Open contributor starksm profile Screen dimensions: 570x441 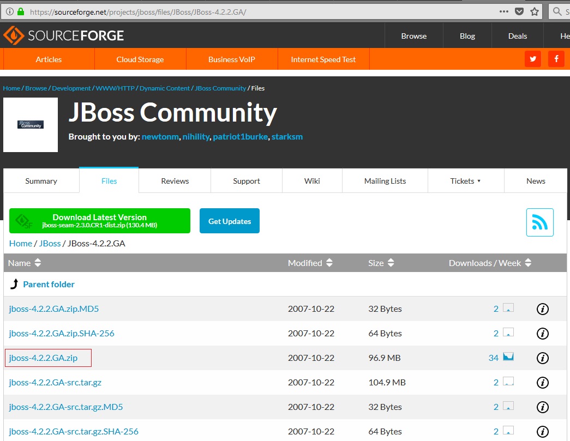click(287, 137)
